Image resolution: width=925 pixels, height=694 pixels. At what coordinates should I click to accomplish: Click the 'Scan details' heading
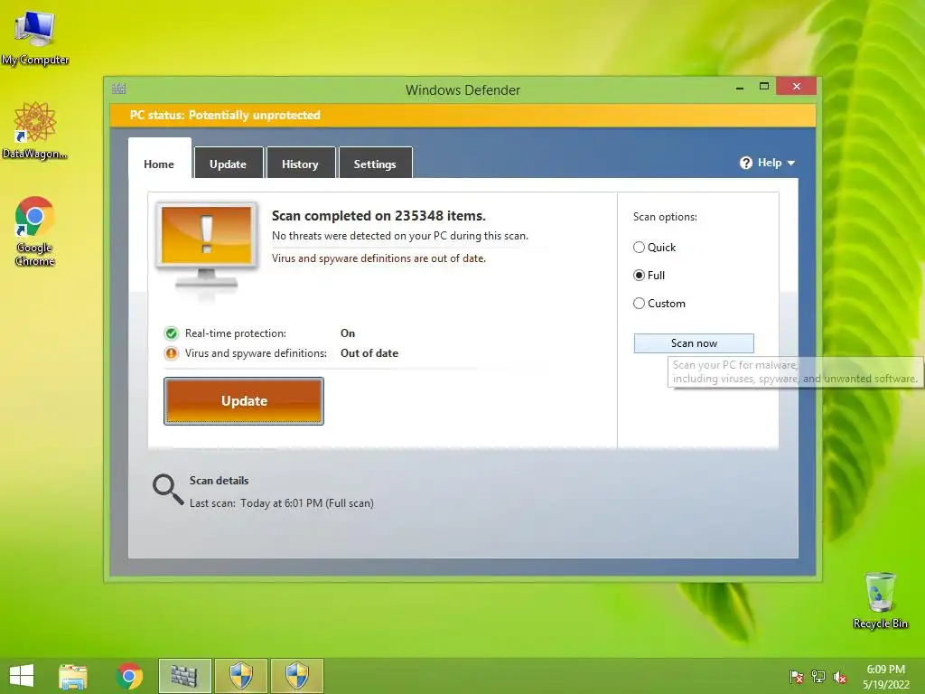pos(219,481)
